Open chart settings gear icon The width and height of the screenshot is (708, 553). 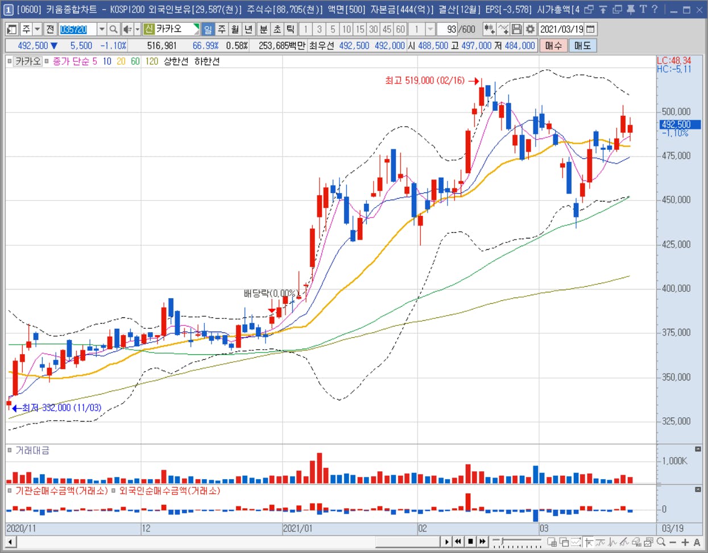(x=530, y=29)
